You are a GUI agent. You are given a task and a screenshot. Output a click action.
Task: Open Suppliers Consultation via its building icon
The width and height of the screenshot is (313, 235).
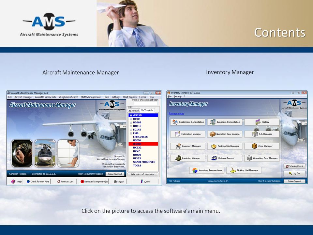[213, 122]
